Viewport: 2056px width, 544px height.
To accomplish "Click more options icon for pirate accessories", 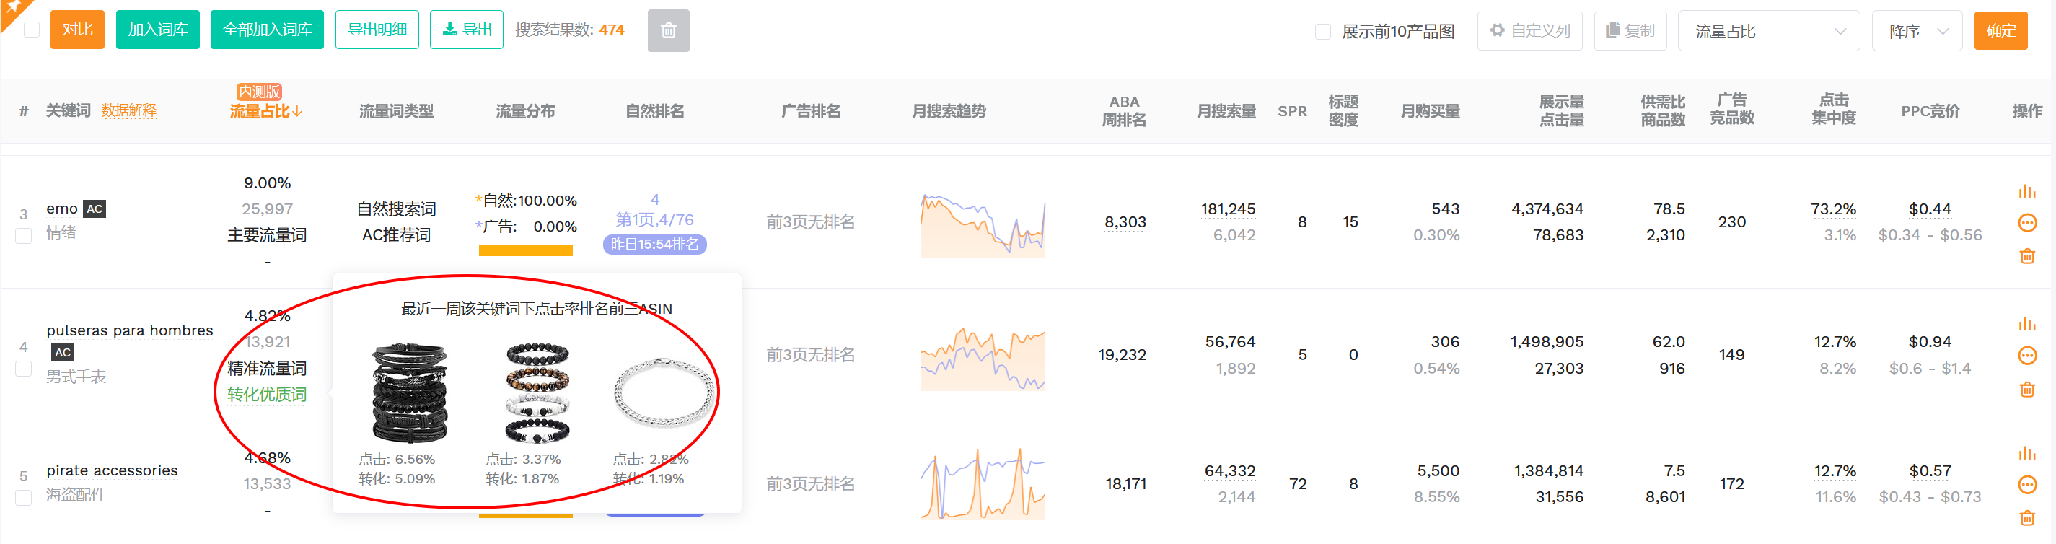I will click(2026, 484).
